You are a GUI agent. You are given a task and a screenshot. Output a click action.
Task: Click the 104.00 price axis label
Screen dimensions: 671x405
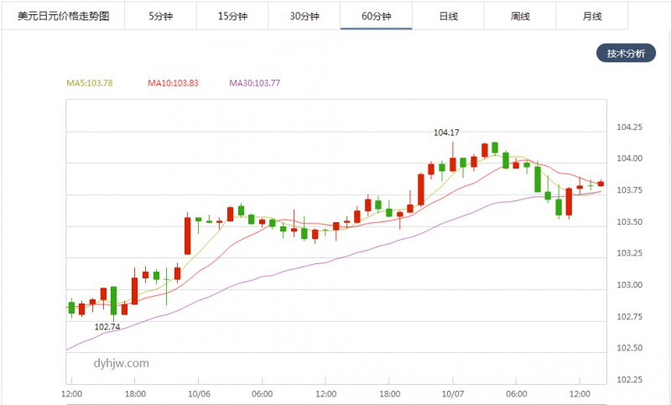[x=629, y=158]
